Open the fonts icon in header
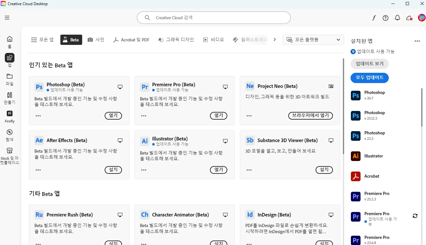The width and height of the screenshot is (426, 245). [374, 18]
